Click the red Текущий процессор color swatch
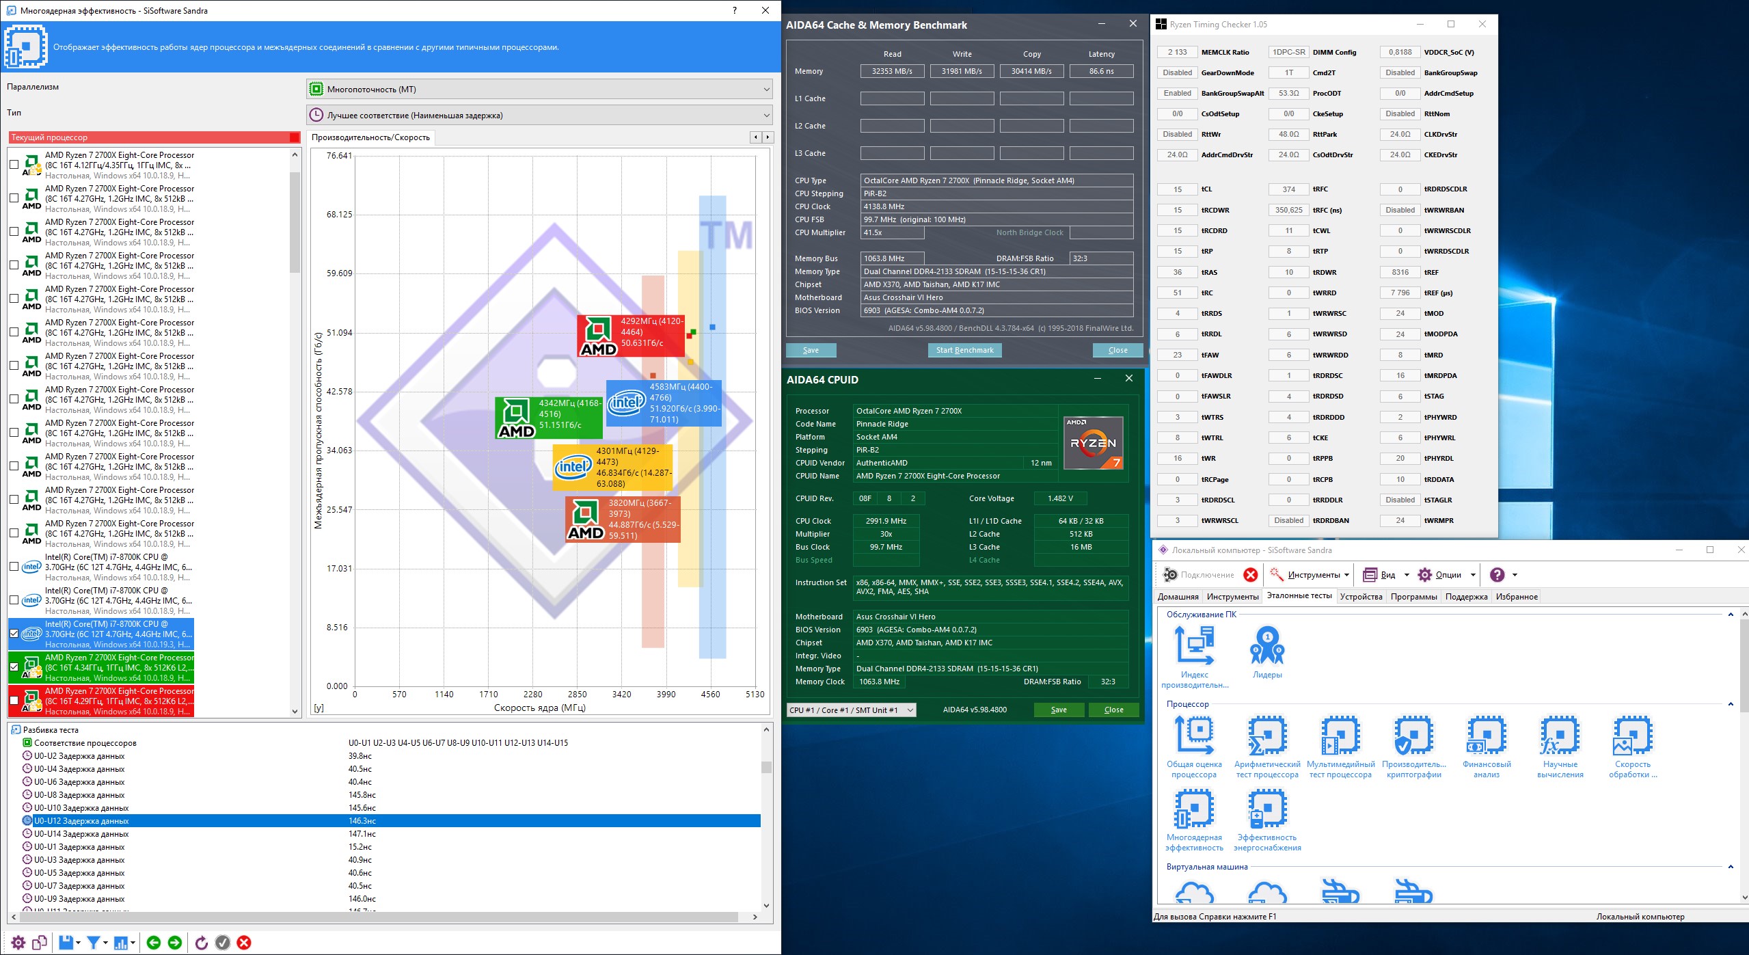The width and height of the screenshot is (1749, 955). coord(295,137)
